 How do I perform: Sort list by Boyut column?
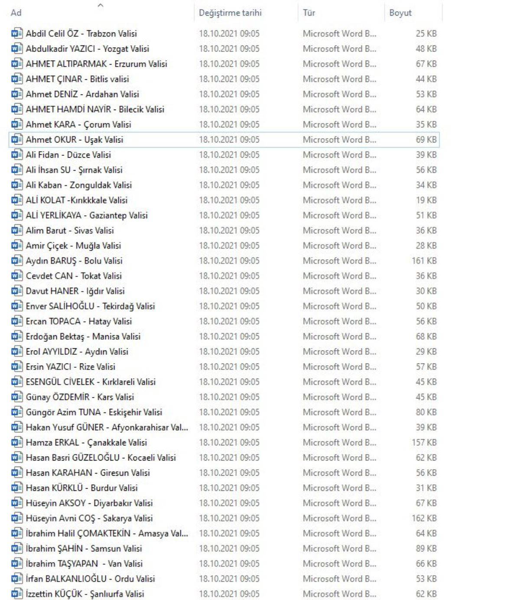400,13
